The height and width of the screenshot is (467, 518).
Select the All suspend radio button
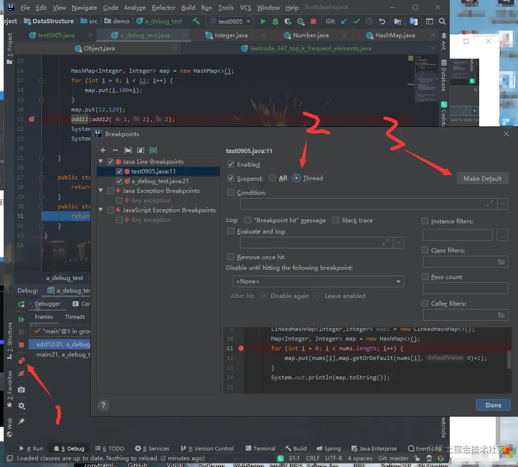coord(272,178)
